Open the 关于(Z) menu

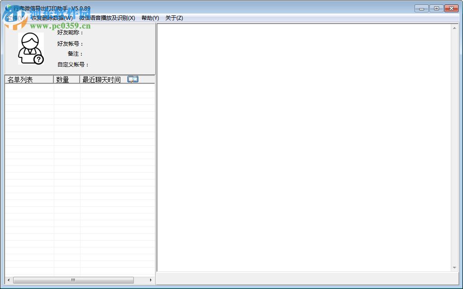click(174, 18)
